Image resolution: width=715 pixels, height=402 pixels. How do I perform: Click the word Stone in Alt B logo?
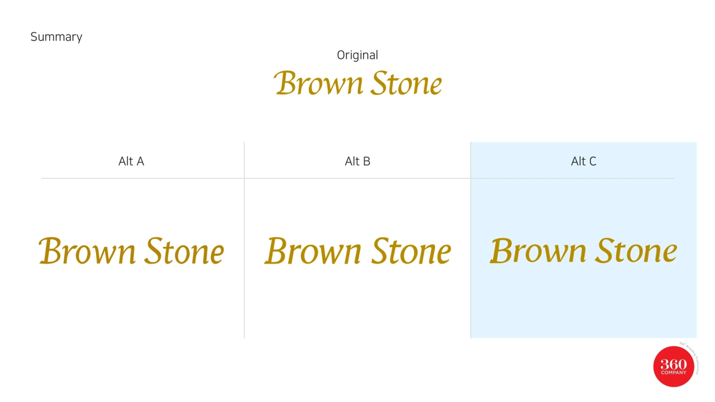(411, 251)
